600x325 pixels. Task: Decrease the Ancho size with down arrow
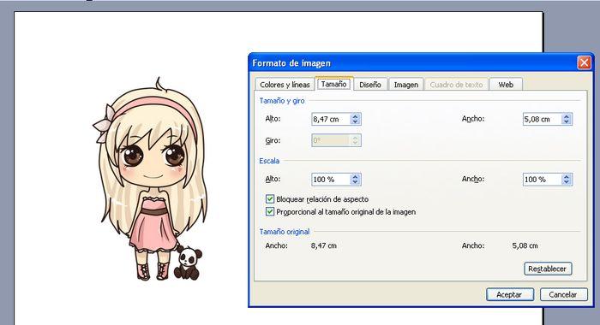click(567, 121)
